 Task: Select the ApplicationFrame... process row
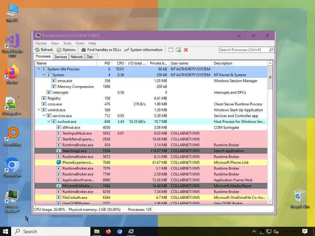click(x=151, y=180)
